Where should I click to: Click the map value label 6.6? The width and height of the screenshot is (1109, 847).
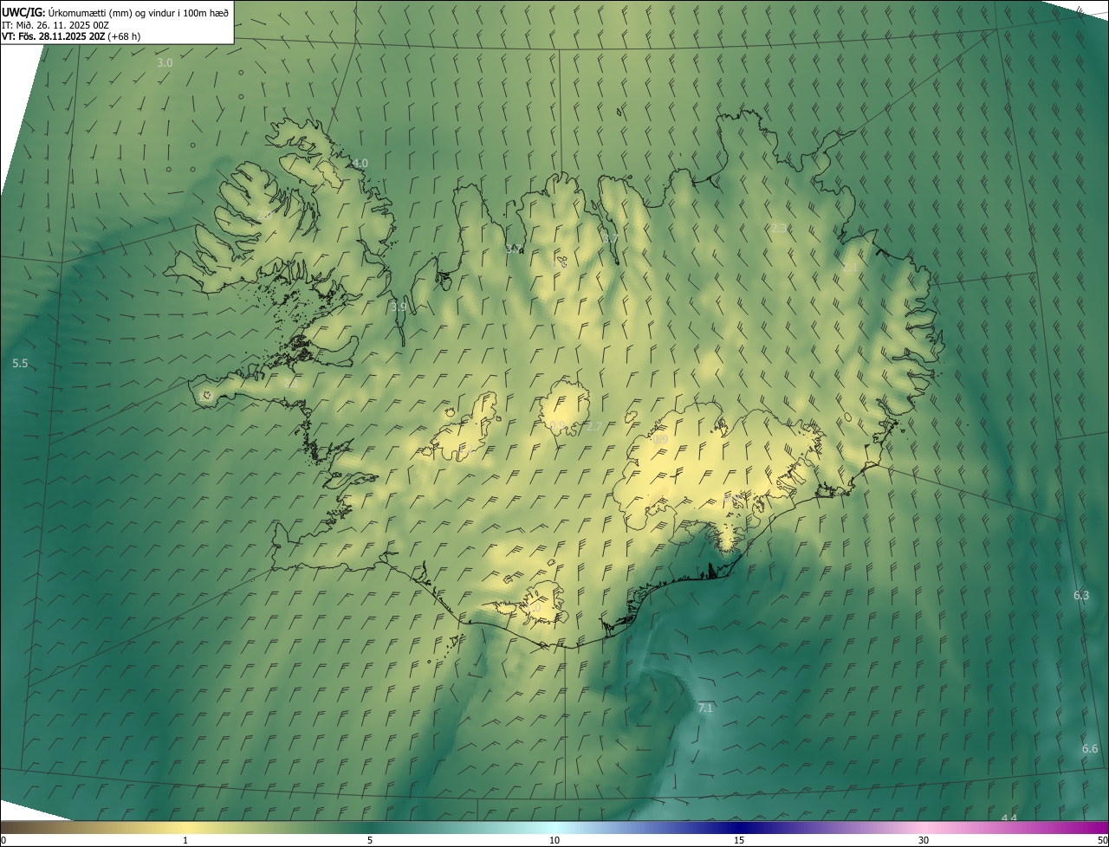pyautogui.click(x=1090, y=749)
